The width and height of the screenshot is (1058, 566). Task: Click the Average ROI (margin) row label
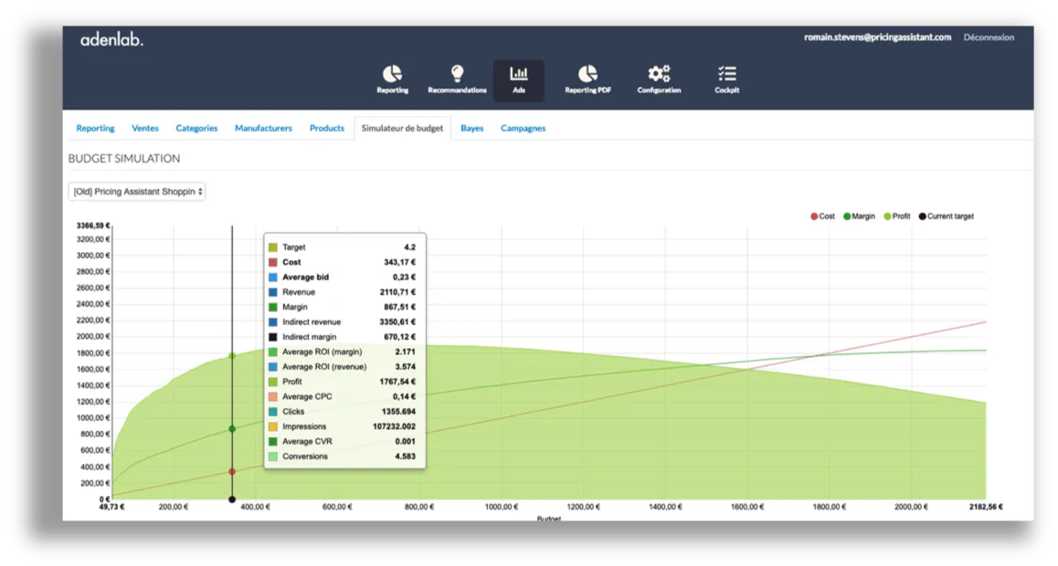coord(322,351)
